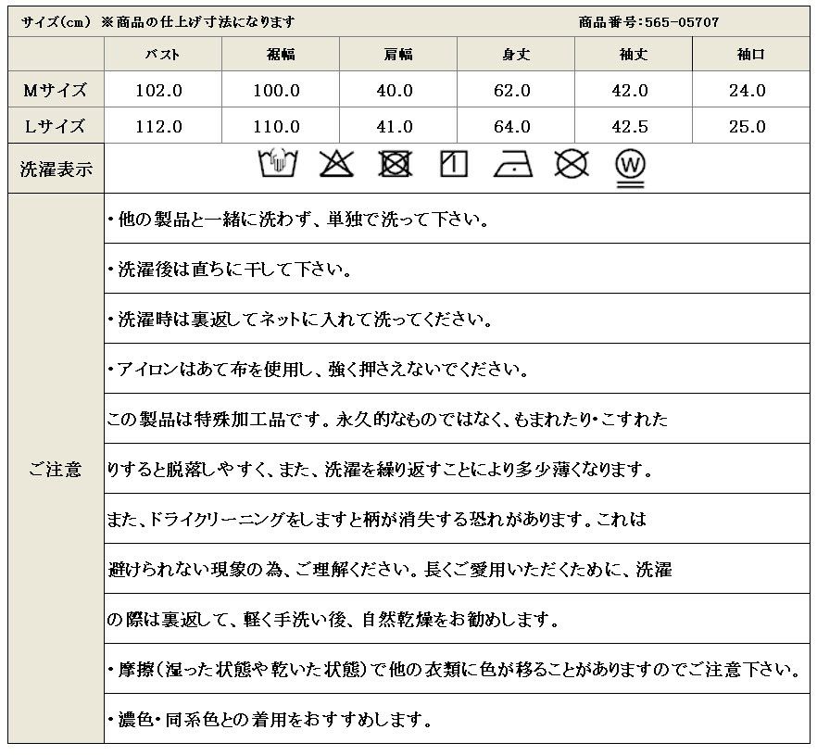Viewport: 817px width, 755px height.
Task: Click the バスト column header
Action: 163,55
